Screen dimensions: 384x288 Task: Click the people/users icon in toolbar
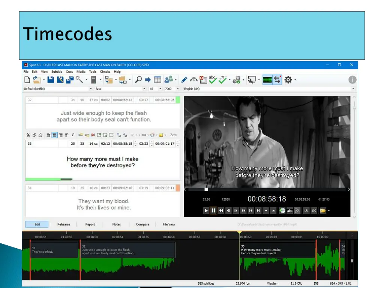coord(168,79)
